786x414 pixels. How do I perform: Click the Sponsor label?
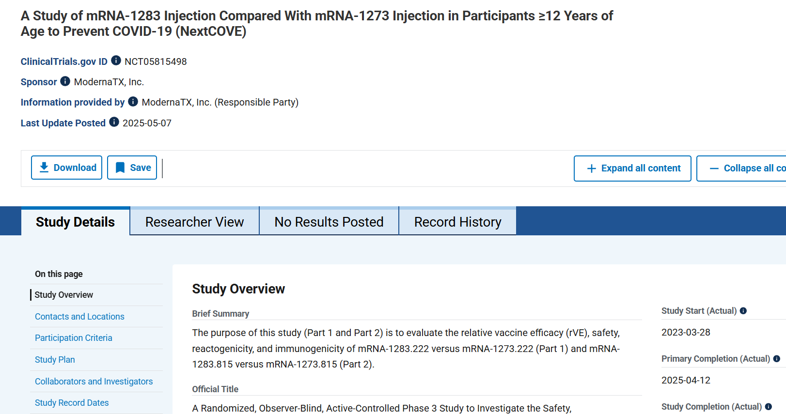(x=39, y=82)
